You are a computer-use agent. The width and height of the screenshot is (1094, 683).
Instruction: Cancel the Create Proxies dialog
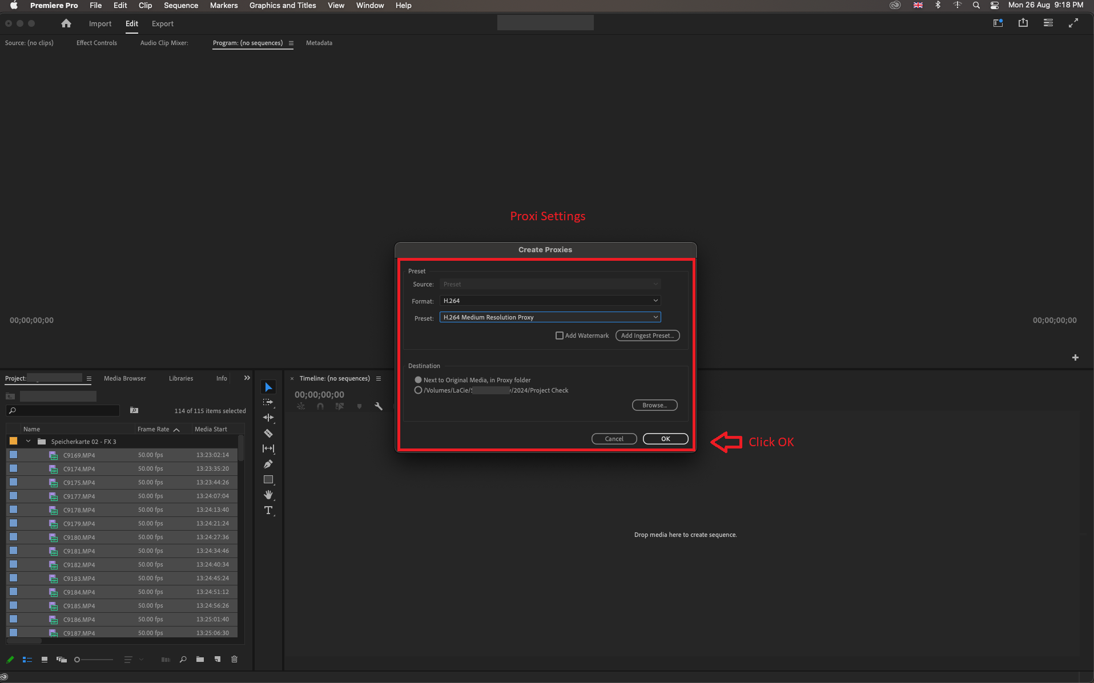coord(614,439)
